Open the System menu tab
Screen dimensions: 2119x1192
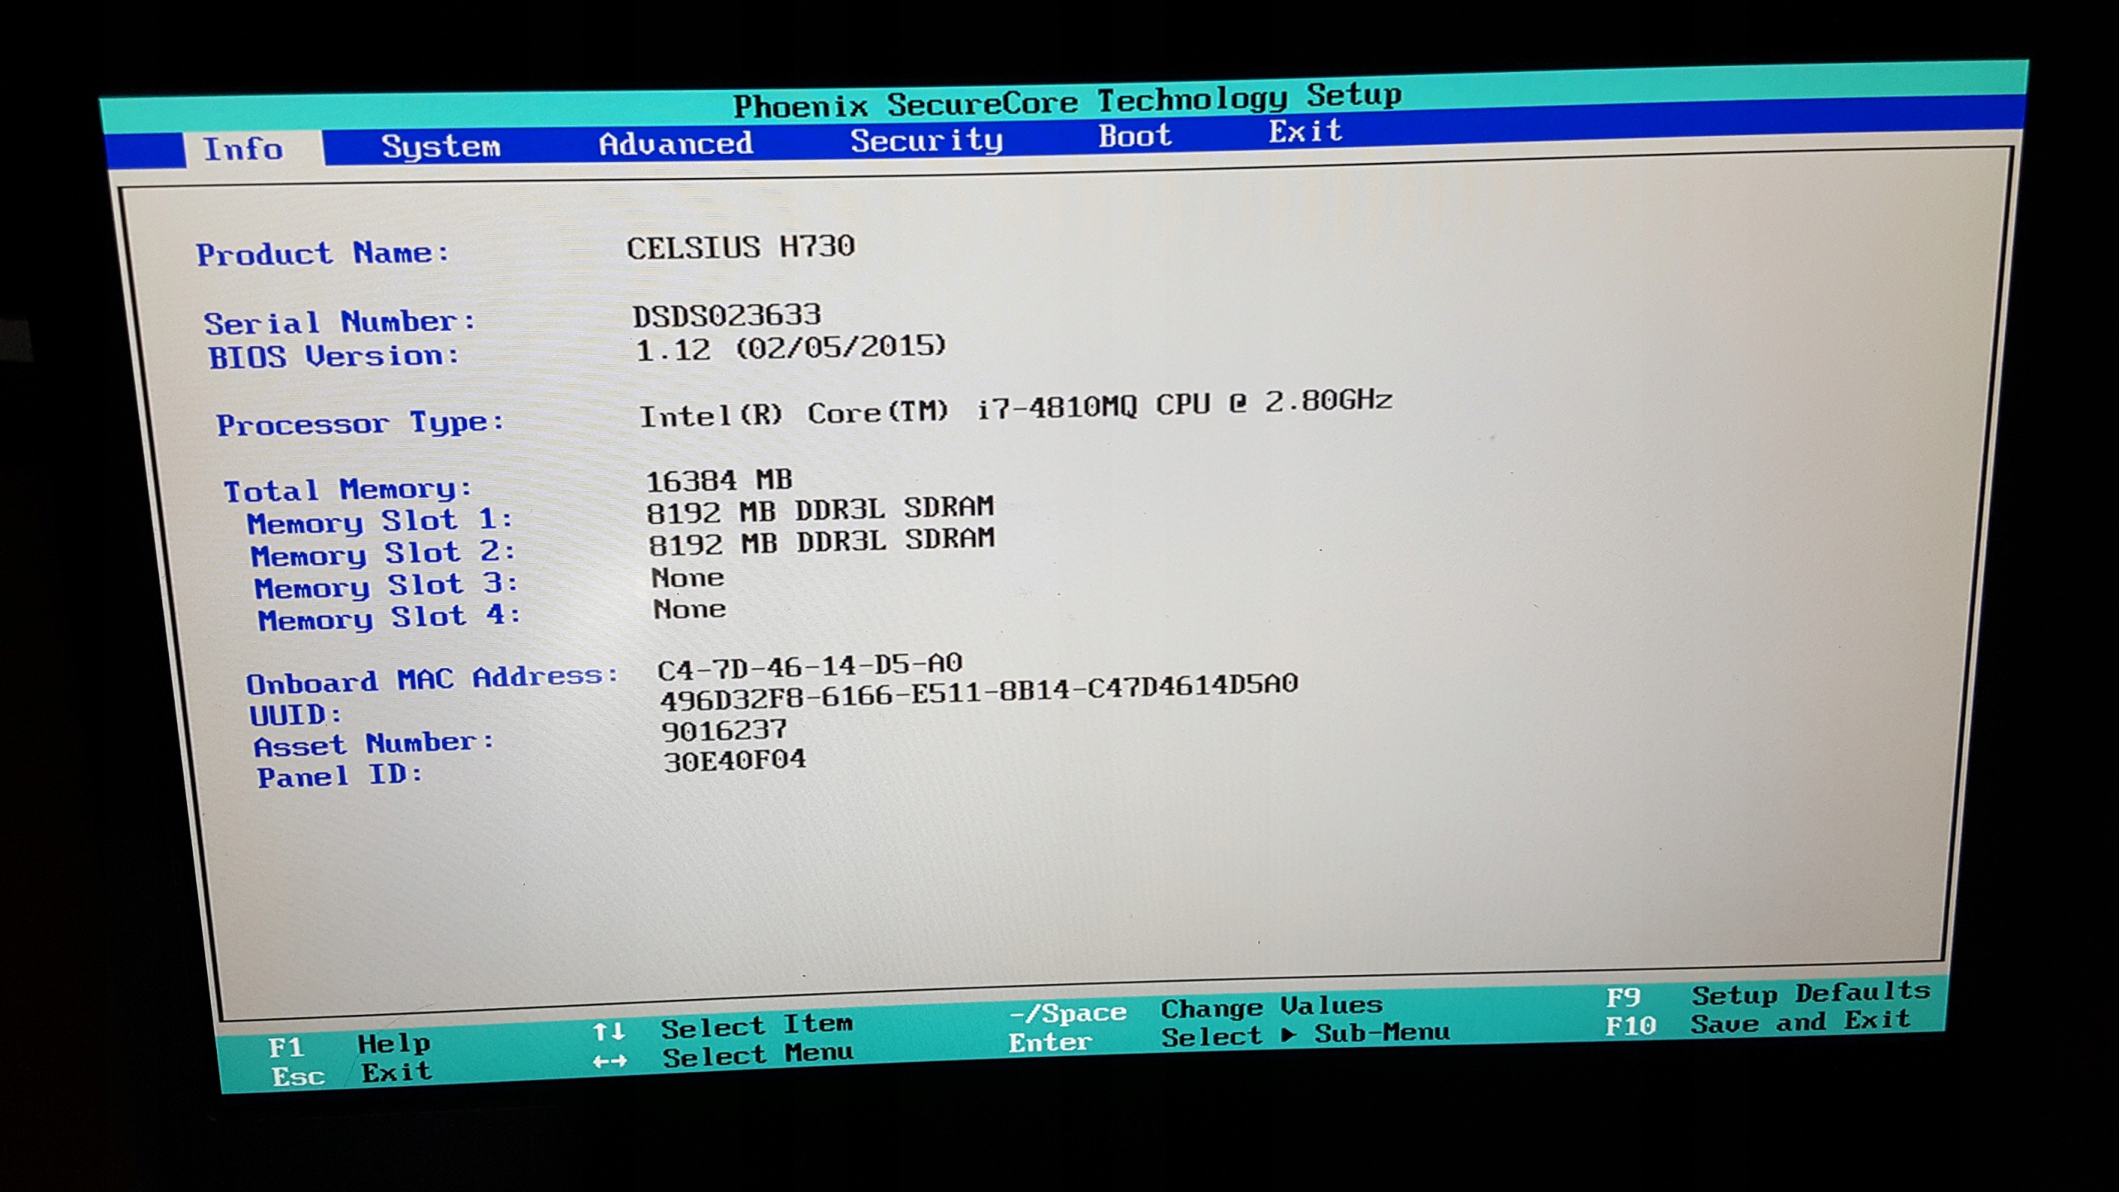tap(440, 147)
